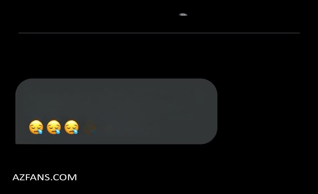Click the black area right of the bubble
This screenshot has height=194, width=318.
pyautogui.click(x=266, y=111)
